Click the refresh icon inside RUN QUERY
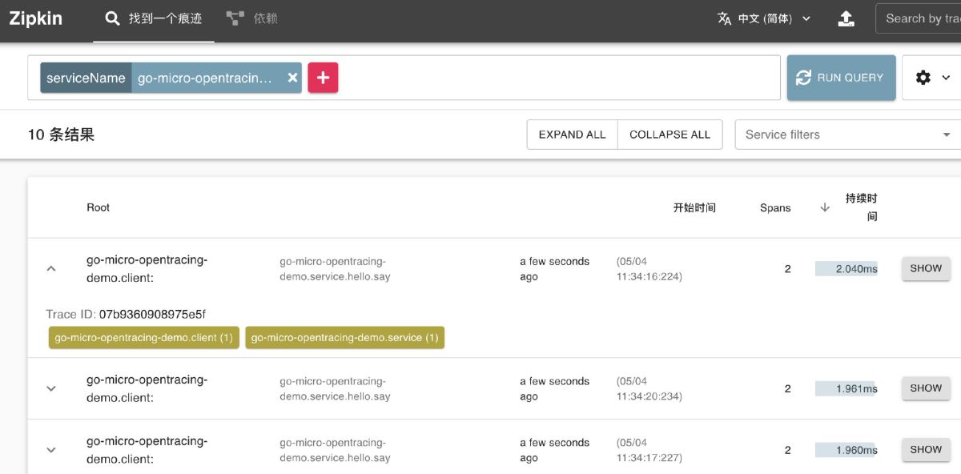 803,77
